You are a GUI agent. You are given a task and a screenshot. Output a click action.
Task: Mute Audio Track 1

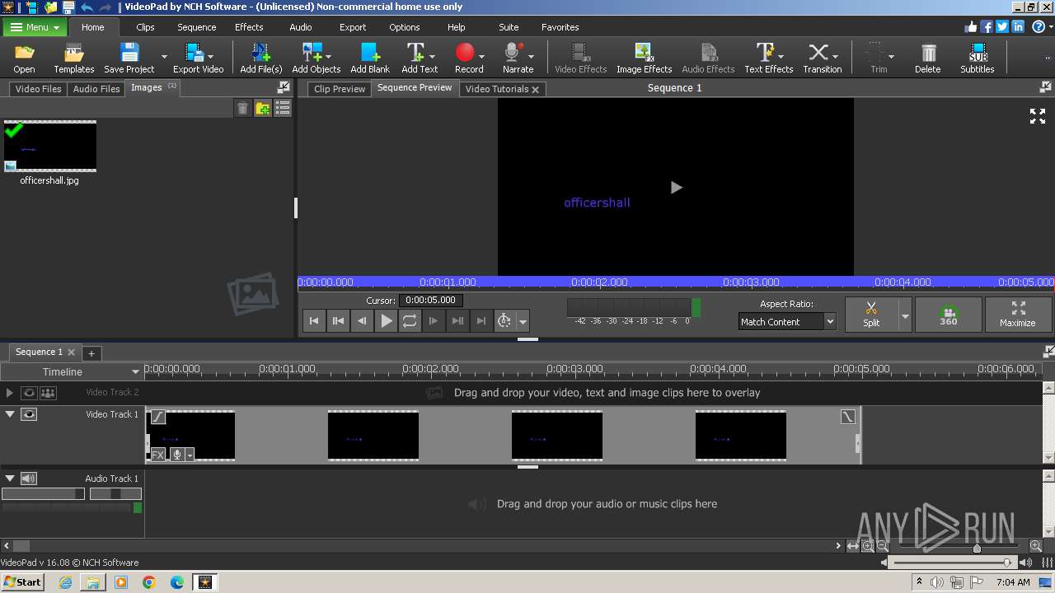tap(29, 479)
